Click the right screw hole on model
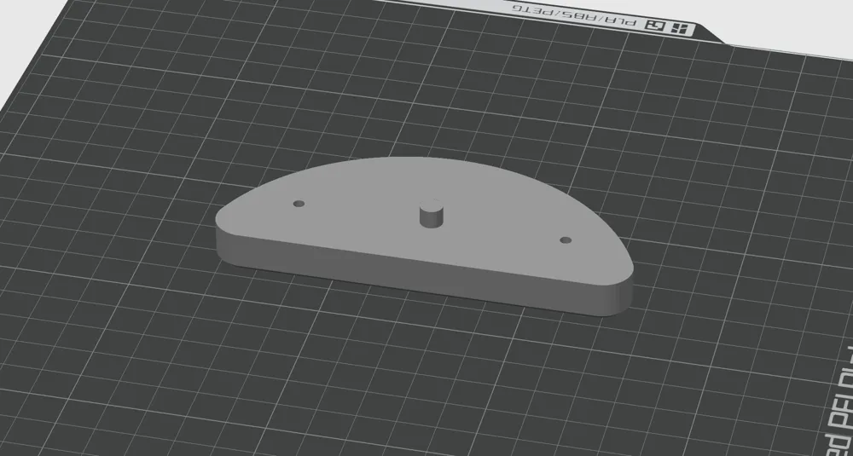Screen dimensions: 853x456 click(566, 240)
